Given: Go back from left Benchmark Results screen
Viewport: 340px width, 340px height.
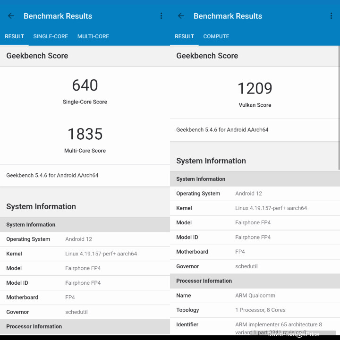Looking at the screenshot, I should (x=11, y=16).
